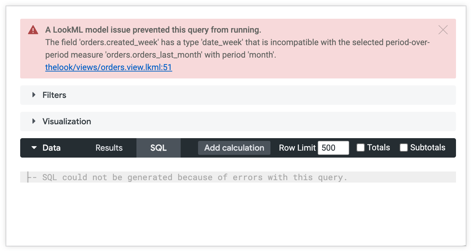The height and width of the screenshot is (252, 472).
Task: Click the Row Limit input field
Action: 333,148
